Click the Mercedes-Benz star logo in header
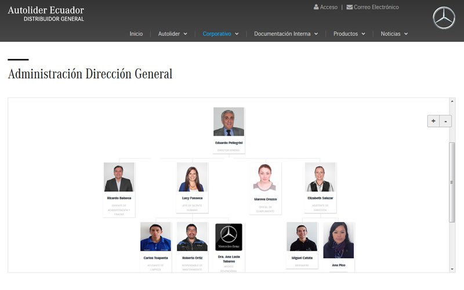The height and width of the screenshot is (290, 464). (x=444, y=18)
